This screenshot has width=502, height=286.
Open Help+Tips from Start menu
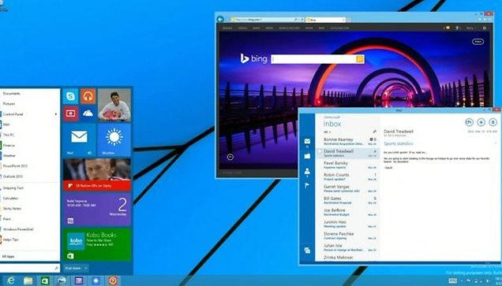pyautogui.click(x=10, y=240)
